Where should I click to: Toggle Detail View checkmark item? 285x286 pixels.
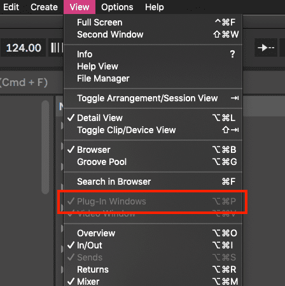pyautogui.click(x=153, y=118)
